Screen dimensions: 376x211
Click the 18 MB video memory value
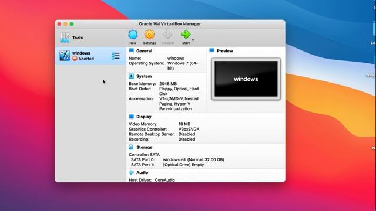184,124
